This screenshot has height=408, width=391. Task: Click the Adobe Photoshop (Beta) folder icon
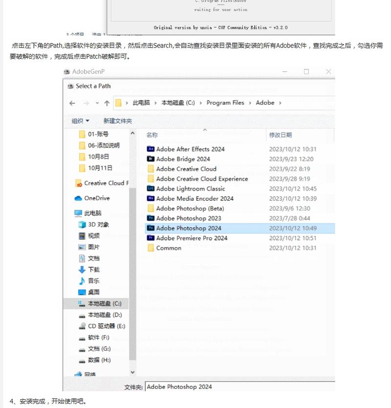151,208
